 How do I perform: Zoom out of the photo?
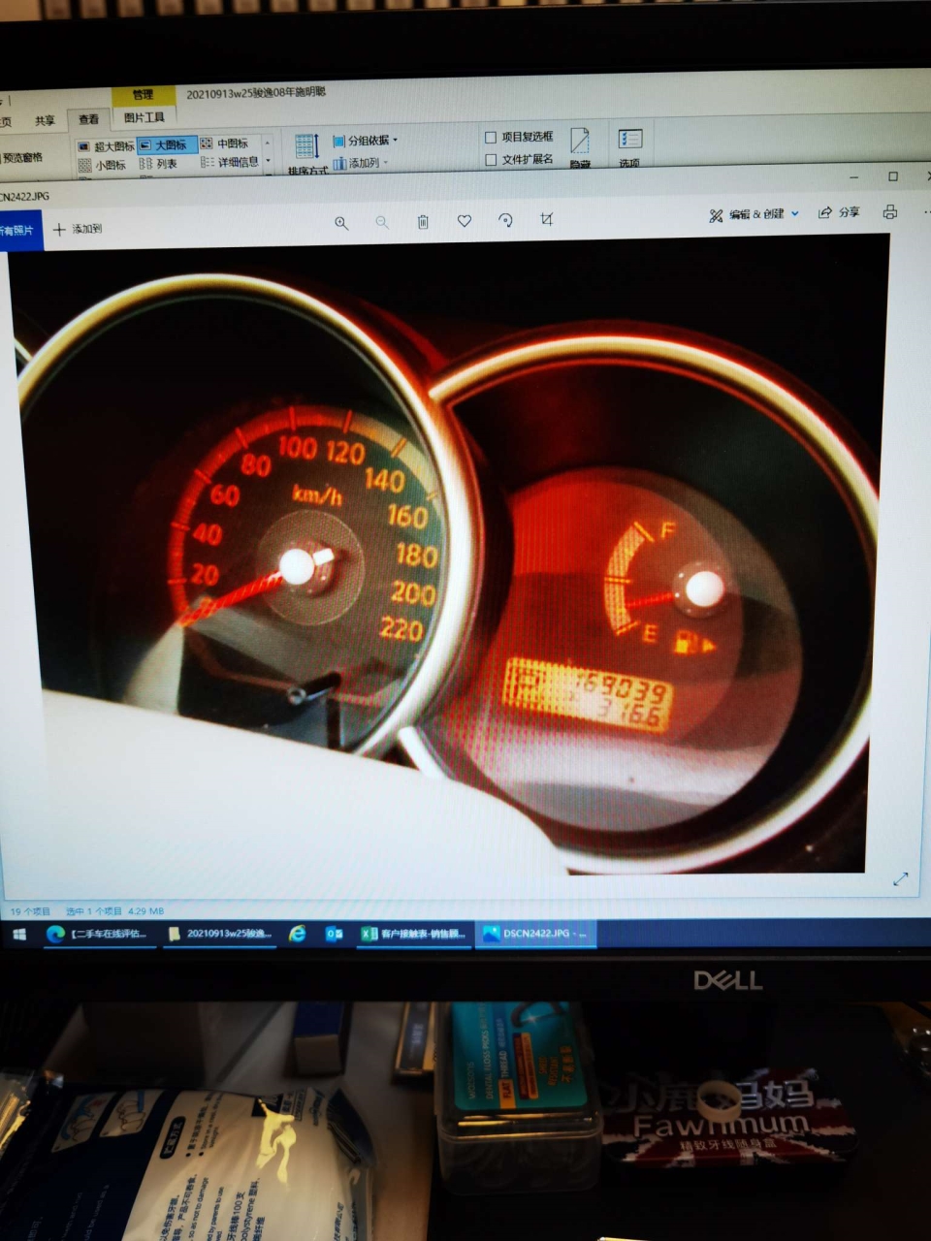coord(382,223)
